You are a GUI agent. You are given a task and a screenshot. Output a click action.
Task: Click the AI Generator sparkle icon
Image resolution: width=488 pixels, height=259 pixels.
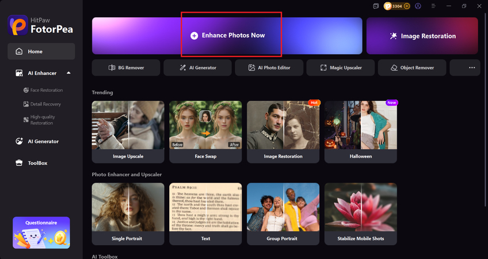[x=19, y=142]
